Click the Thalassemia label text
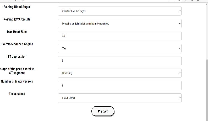Image resolution: width=208 pixels, height=121 pixels. [17, 94]
